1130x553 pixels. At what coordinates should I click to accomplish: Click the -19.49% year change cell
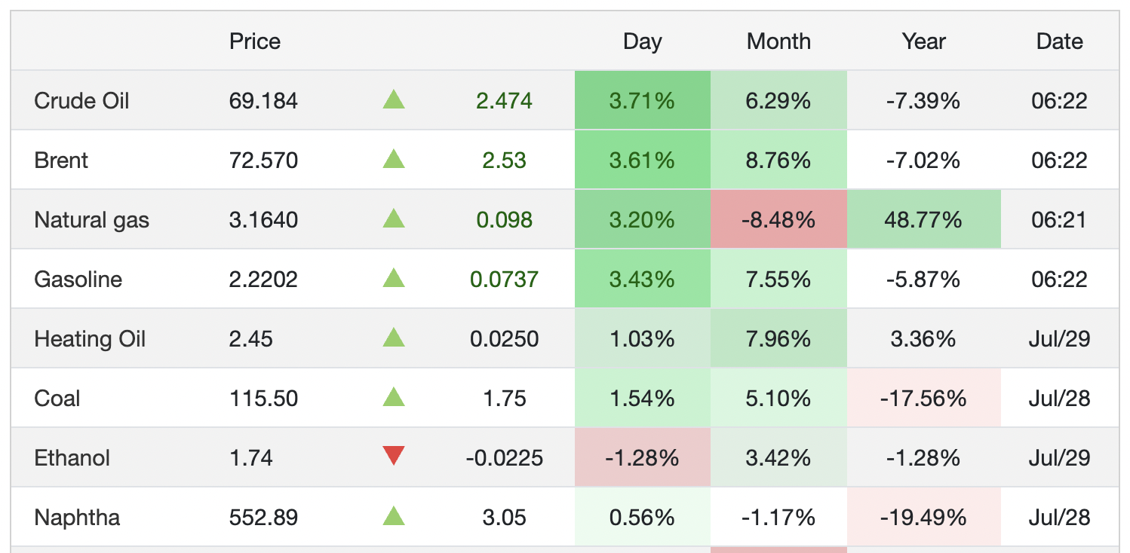click(924, 517)
